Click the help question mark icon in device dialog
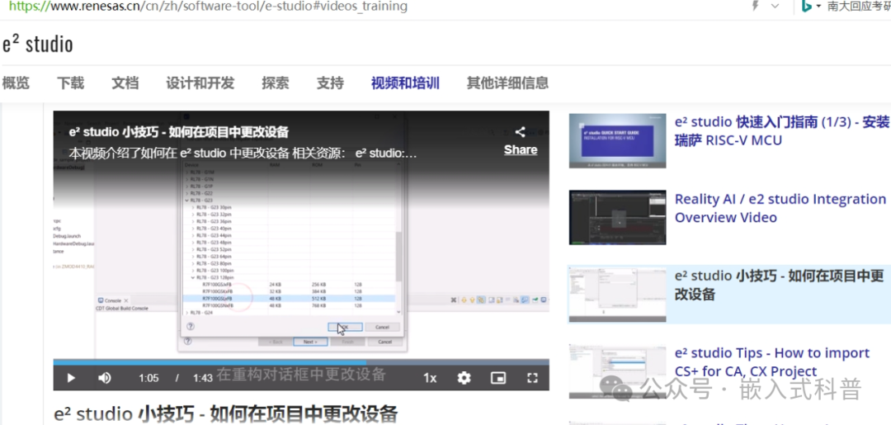 click(191, 327)
